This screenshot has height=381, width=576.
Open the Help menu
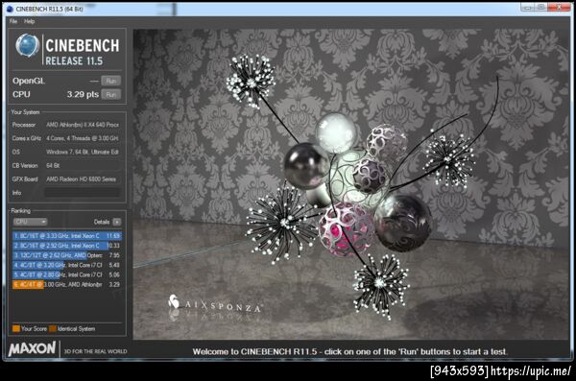click(x=29, y=21)
